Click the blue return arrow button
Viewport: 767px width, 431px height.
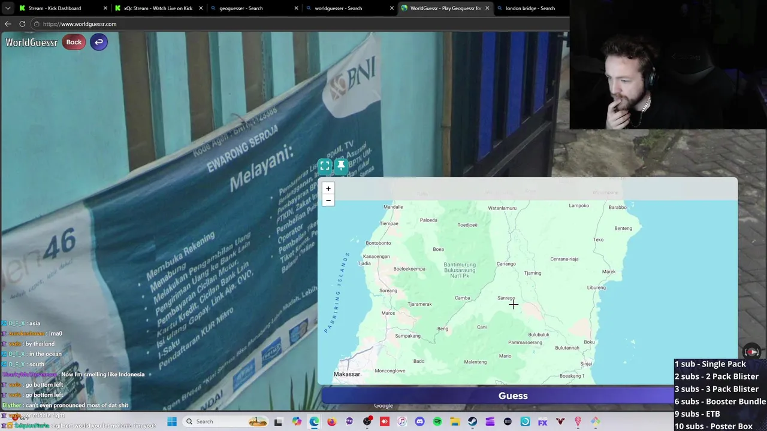[99, 42]
